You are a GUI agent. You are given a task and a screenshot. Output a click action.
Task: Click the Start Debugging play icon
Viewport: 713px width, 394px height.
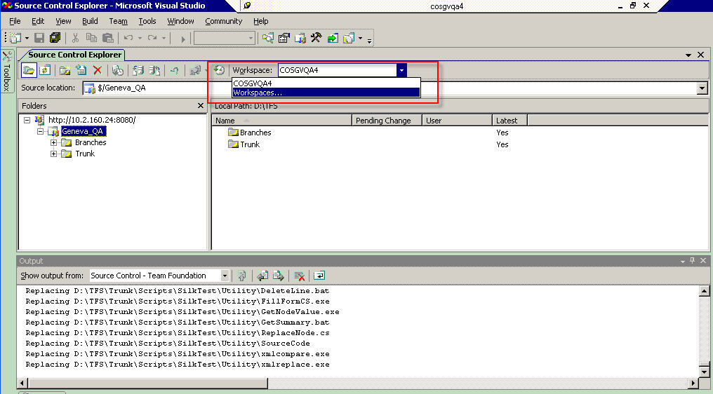(x=182, y=39)
